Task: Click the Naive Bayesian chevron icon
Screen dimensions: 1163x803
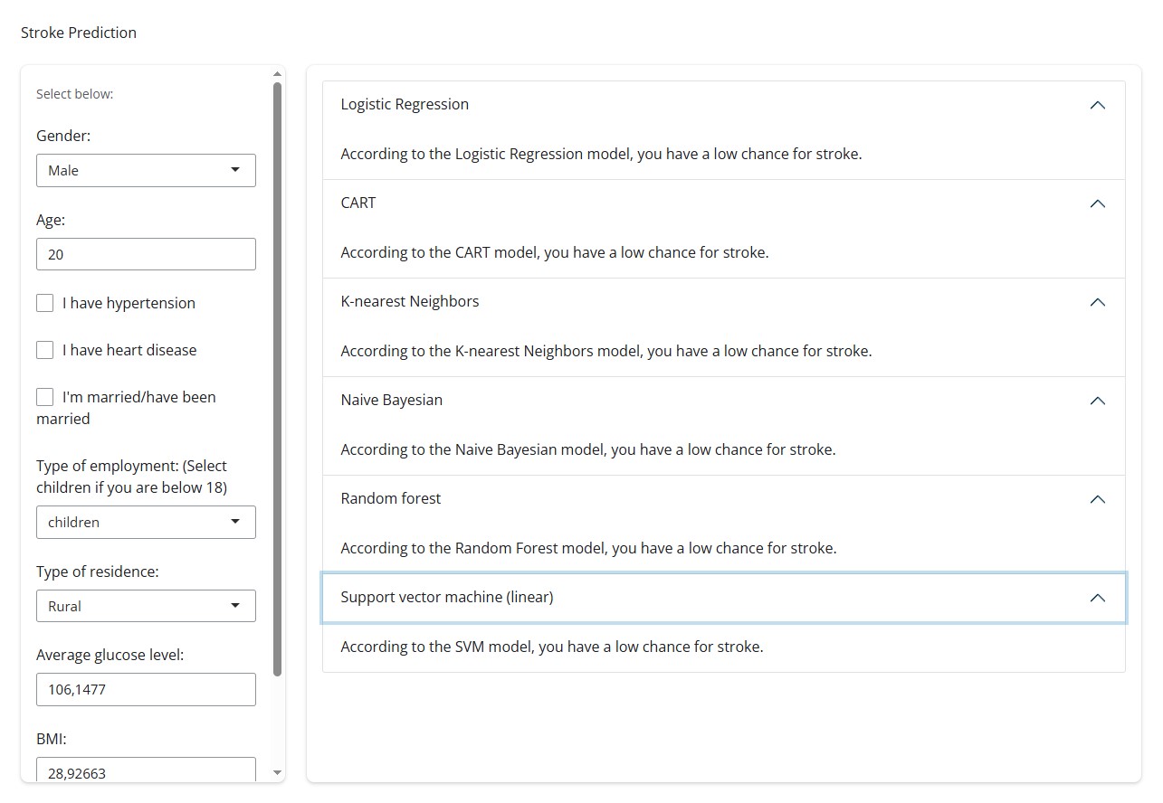Action: (x=1097, y=401)
